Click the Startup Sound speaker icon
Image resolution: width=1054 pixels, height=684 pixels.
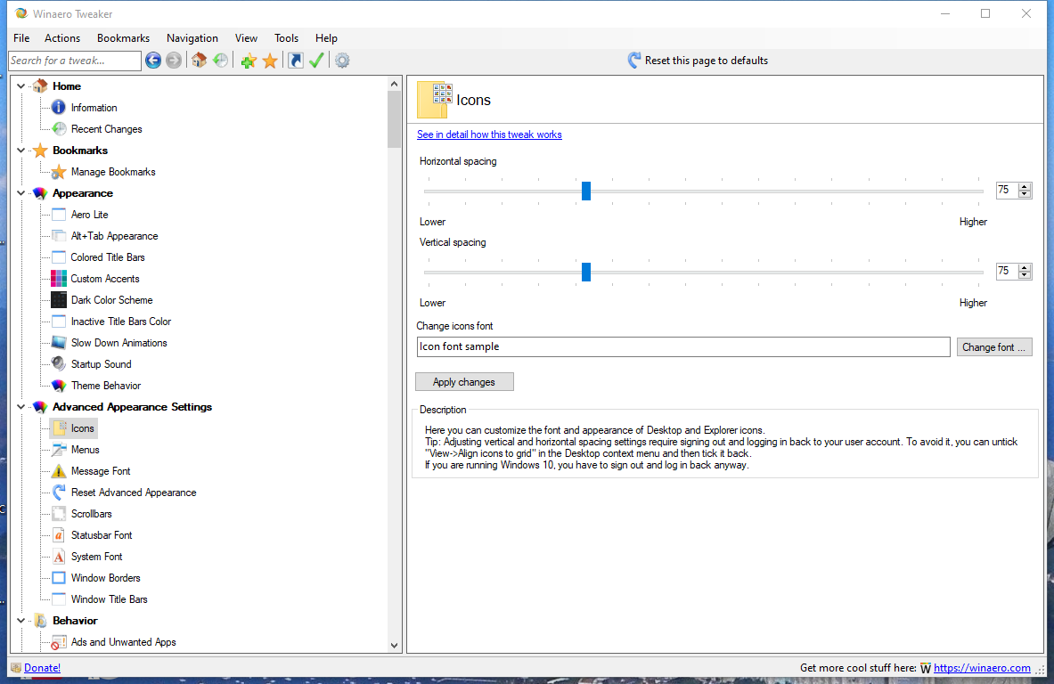point(59,364)
